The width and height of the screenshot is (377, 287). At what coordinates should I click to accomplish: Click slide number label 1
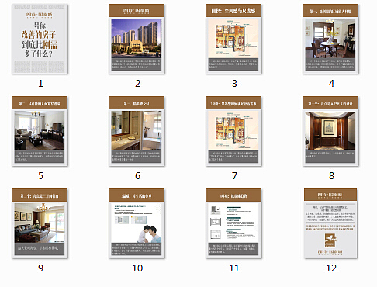pyautogui.click(x=40, y=84)
